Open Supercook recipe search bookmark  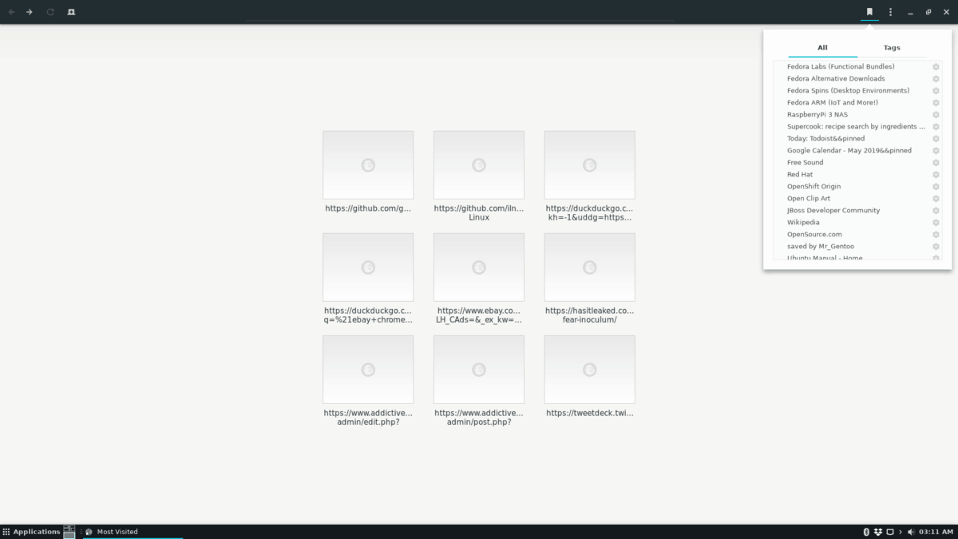[x=857, y=127]
